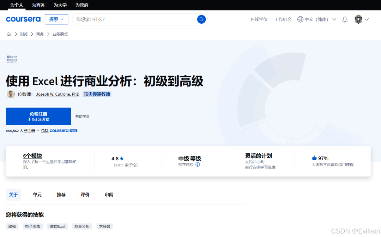Viewport: 381px width, 237px height.
Task: Click the 商业分析 skill tag
Action: click(82, 226)
